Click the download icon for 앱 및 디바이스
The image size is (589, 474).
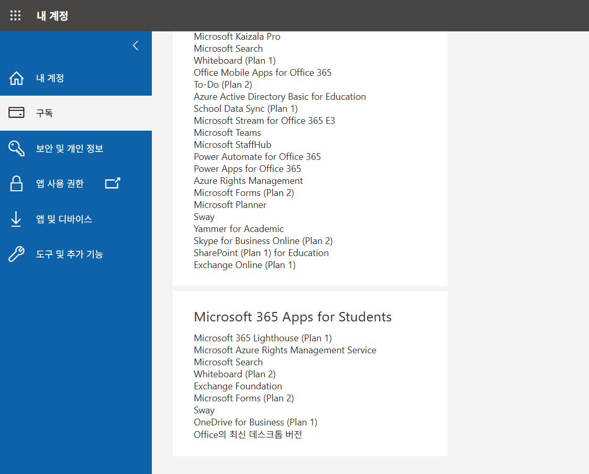[16, 219]
